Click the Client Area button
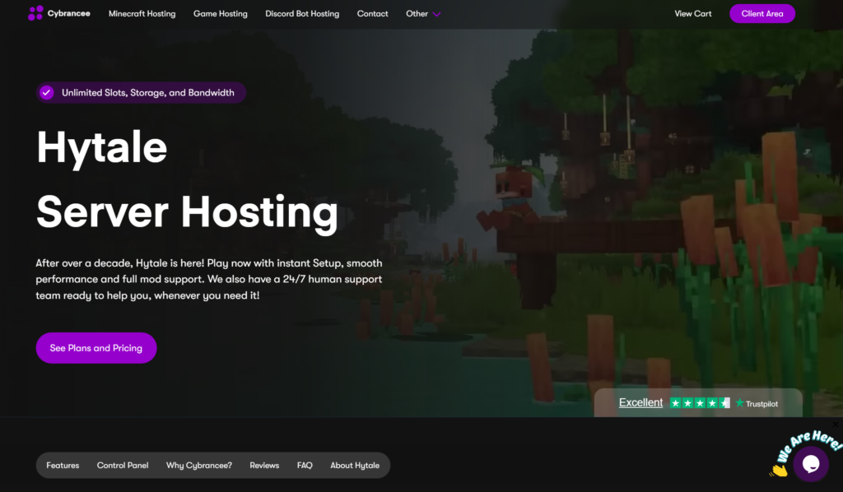Image resolution: width=843 pixels, height=492 pixels. [x=762, y=13]
